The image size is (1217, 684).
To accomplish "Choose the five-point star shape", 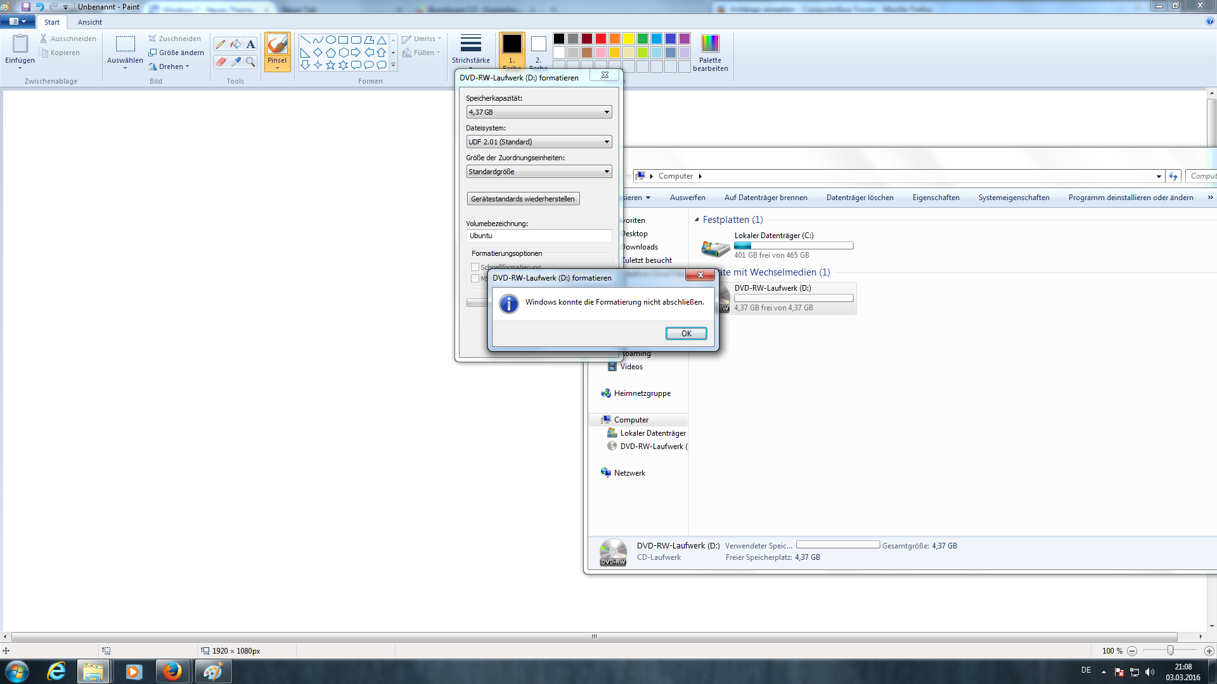I will pos(330,65).
